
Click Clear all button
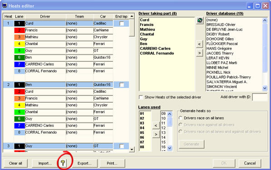click(15, 163)
